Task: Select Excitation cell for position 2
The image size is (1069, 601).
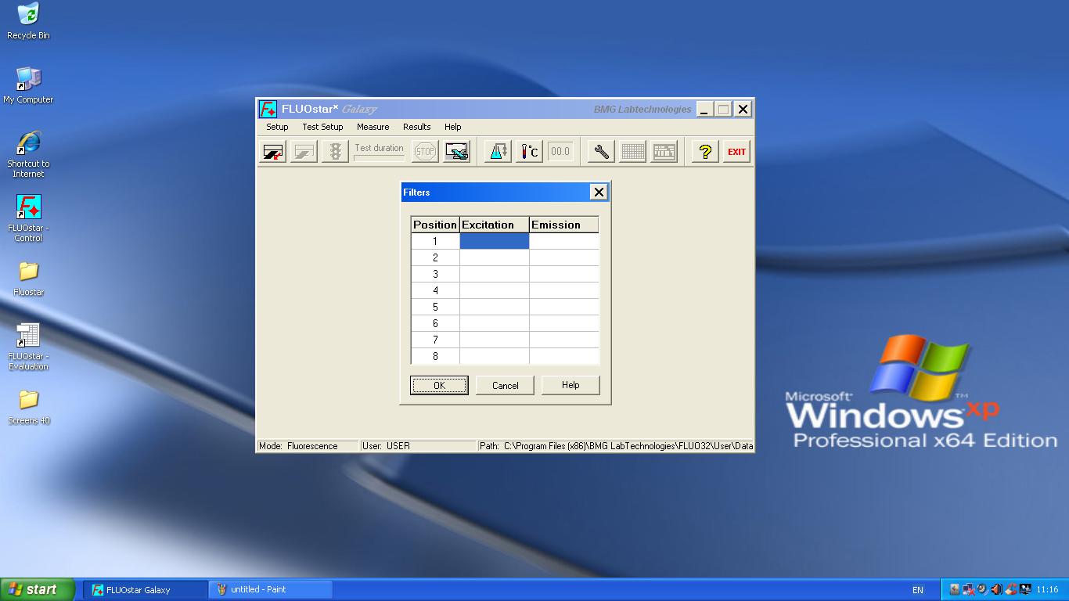Action: coord(495,257)
